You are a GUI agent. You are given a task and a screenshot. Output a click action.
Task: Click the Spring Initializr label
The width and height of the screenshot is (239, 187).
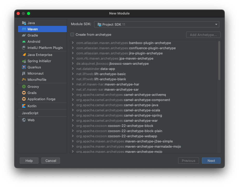tap(39, 61)
